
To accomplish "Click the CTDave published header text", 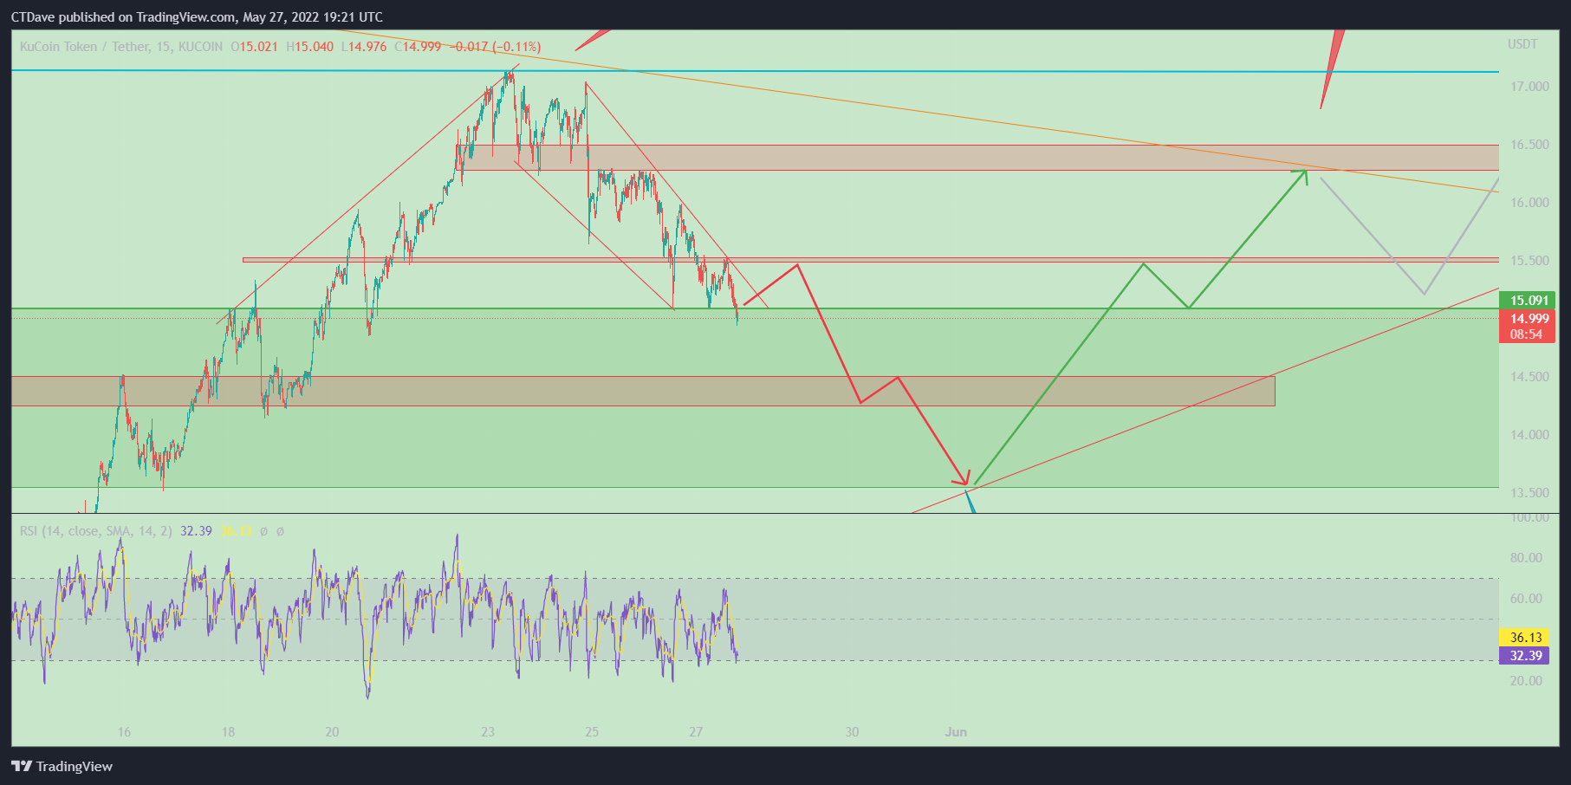I will click(197, 17).
